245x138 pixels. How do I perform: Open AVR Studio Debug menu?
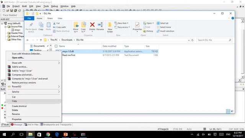pyautogui.click(x=54, y=6)
